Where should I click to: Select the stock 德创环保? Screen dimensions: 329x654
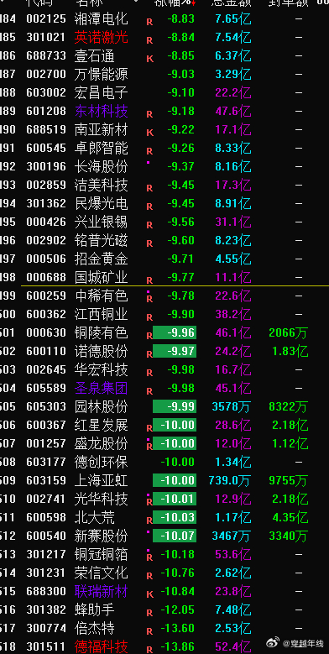(x=102, y=462)
